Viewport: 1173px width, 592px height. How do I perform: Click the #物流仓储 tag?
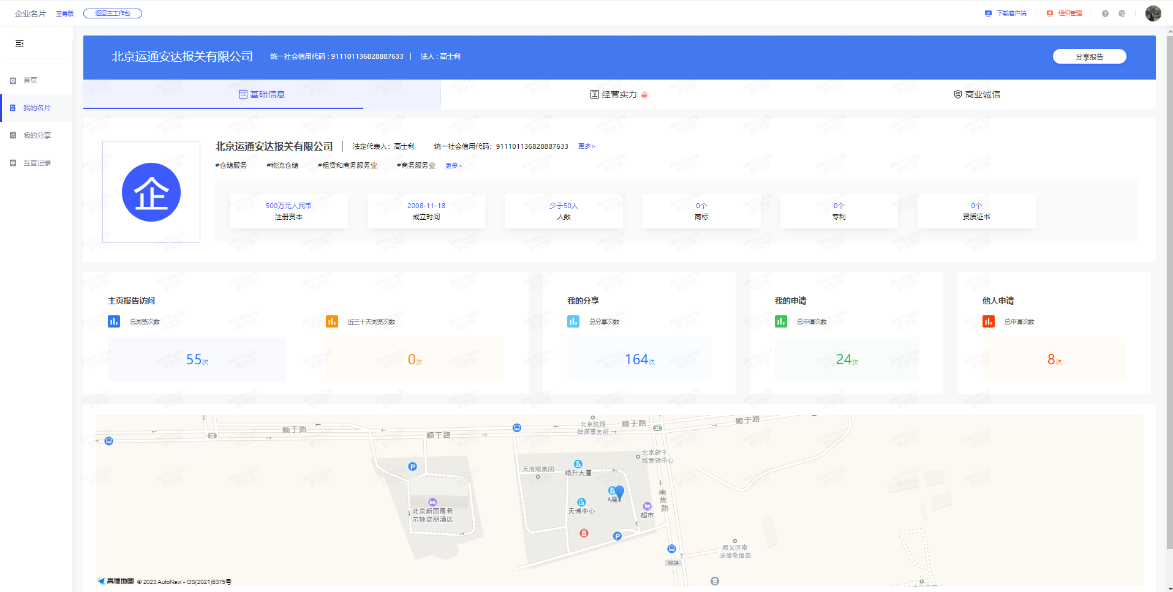tap(282, 166)
